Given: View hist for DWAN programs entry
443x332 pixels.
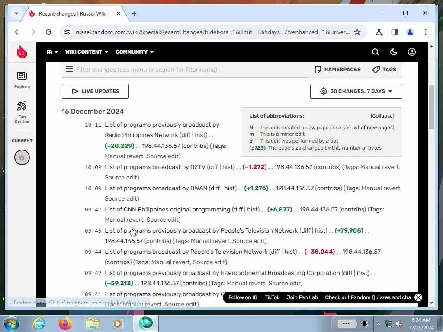Looking at the screenshot, I should pos(230,188).
